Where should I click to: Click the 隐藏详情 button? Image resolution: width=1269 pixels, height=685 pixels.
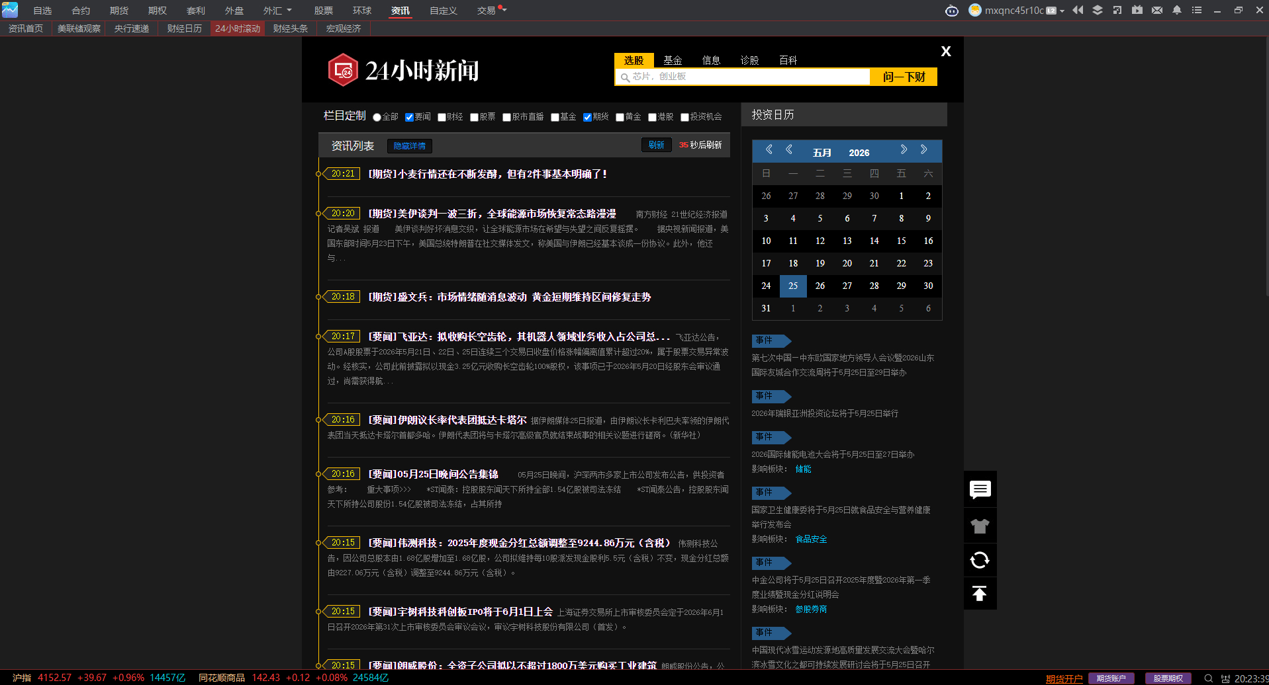coord(409,145)
